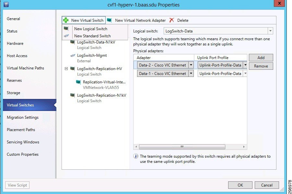Click the View Script button

tap(17, 185)
